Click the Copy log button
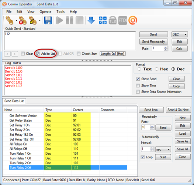The image size is (194, 185). click(176, 86)
